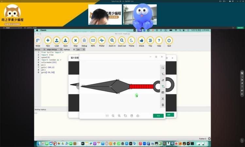Open the settings gear next to Python 3
The width and height of the screenshot is (245, 147).
[209, 139]
